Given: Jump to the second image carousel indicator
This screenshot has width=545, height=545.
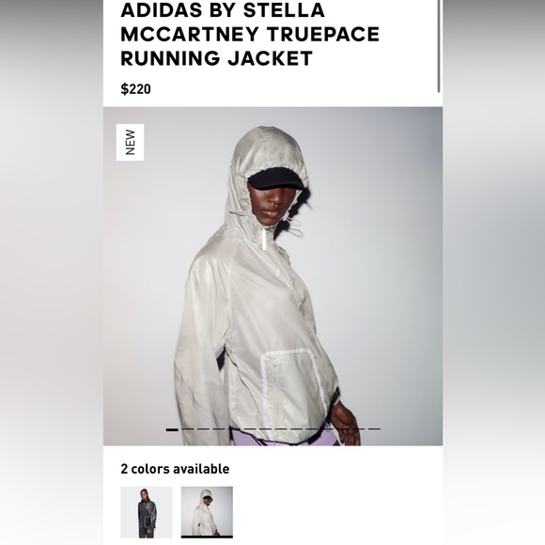Looking at the screenshot, I should (x=188, y=428).
